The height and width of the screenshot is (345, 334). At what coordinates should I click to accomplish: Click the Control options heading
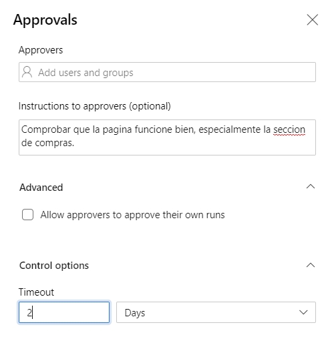coord(54,266)
